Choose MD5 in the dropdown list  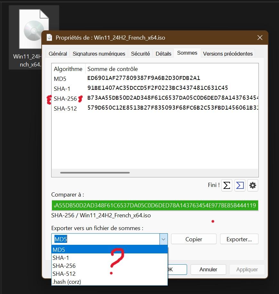point(110,250)
